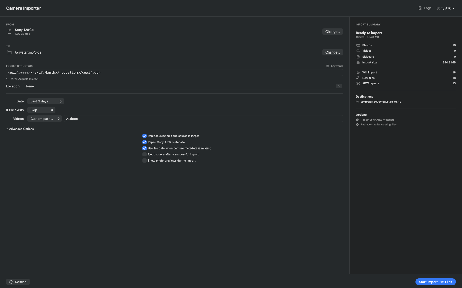Click the videos custom path field
The width and height of the screenshot is (462, 288).
204,119
